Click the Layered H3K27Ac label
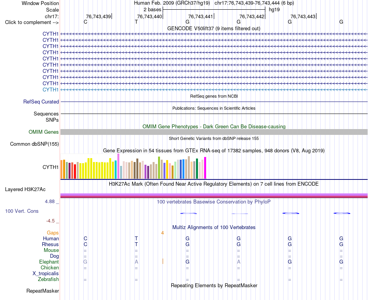The height and width of the screenshot is (300, 368). pos(25,190)
